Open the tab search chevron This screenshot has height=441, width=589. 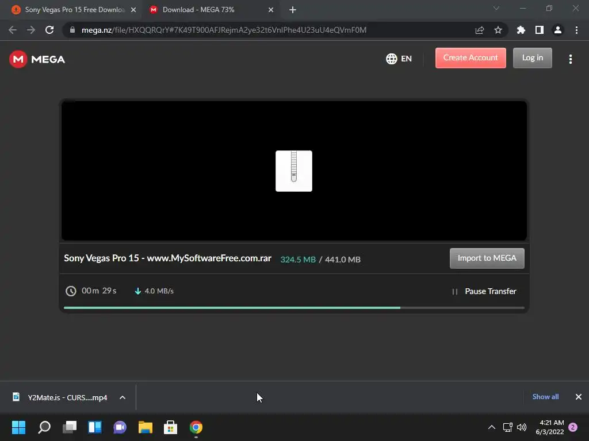(x=496, y=8)
